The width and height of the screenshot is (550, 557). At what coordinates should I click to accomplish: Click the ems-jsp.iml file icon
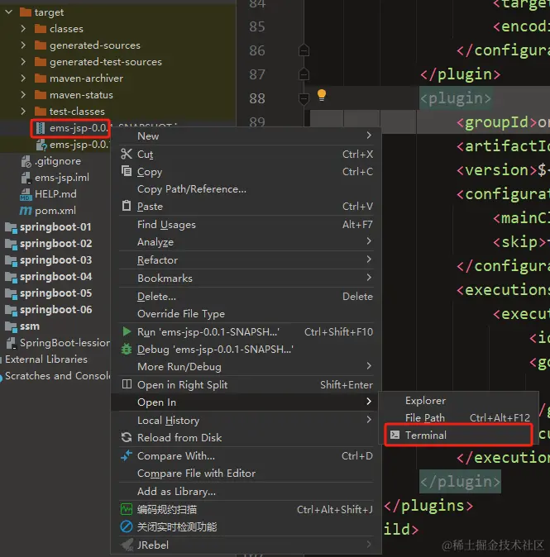tap(26, 177)
